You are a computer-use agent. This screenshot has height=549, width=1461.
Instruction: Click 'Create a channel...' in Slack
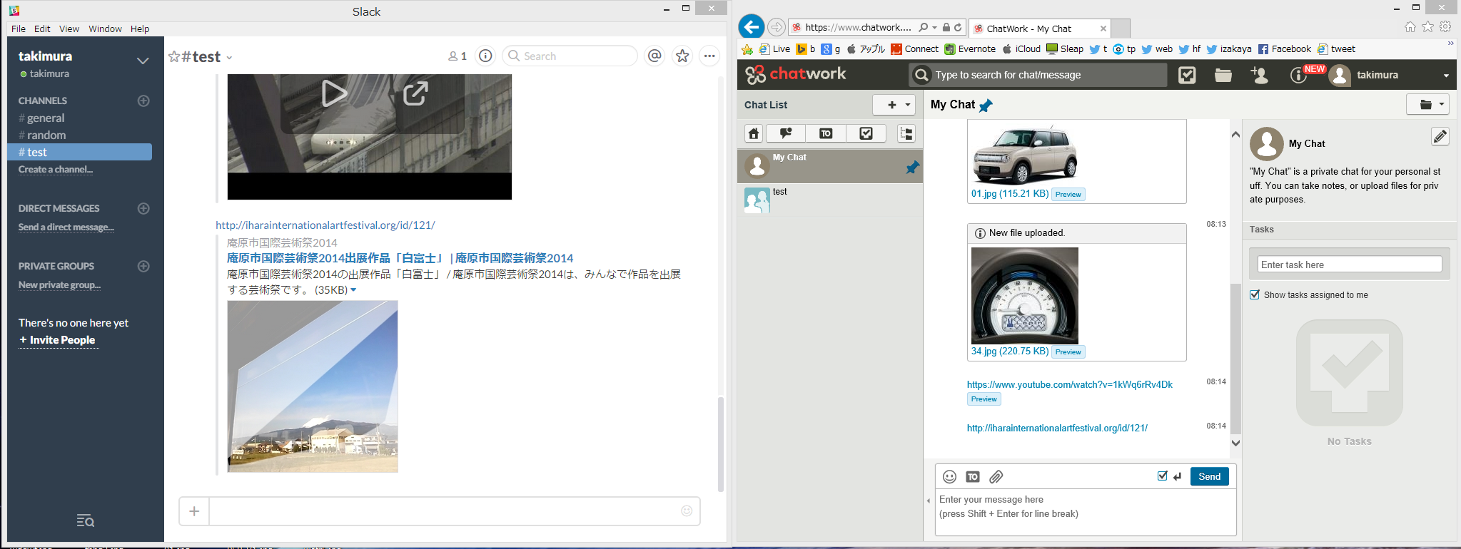[56, 170]
